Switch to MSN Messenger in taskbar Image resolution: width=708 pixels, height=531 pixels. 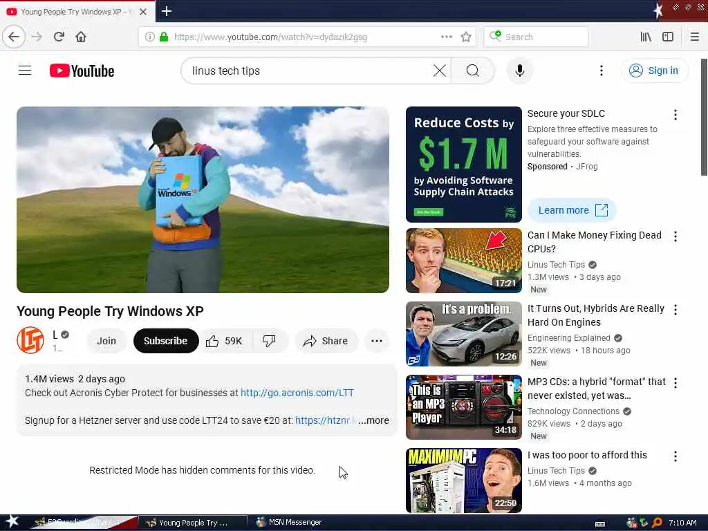(x=289, y=523)
